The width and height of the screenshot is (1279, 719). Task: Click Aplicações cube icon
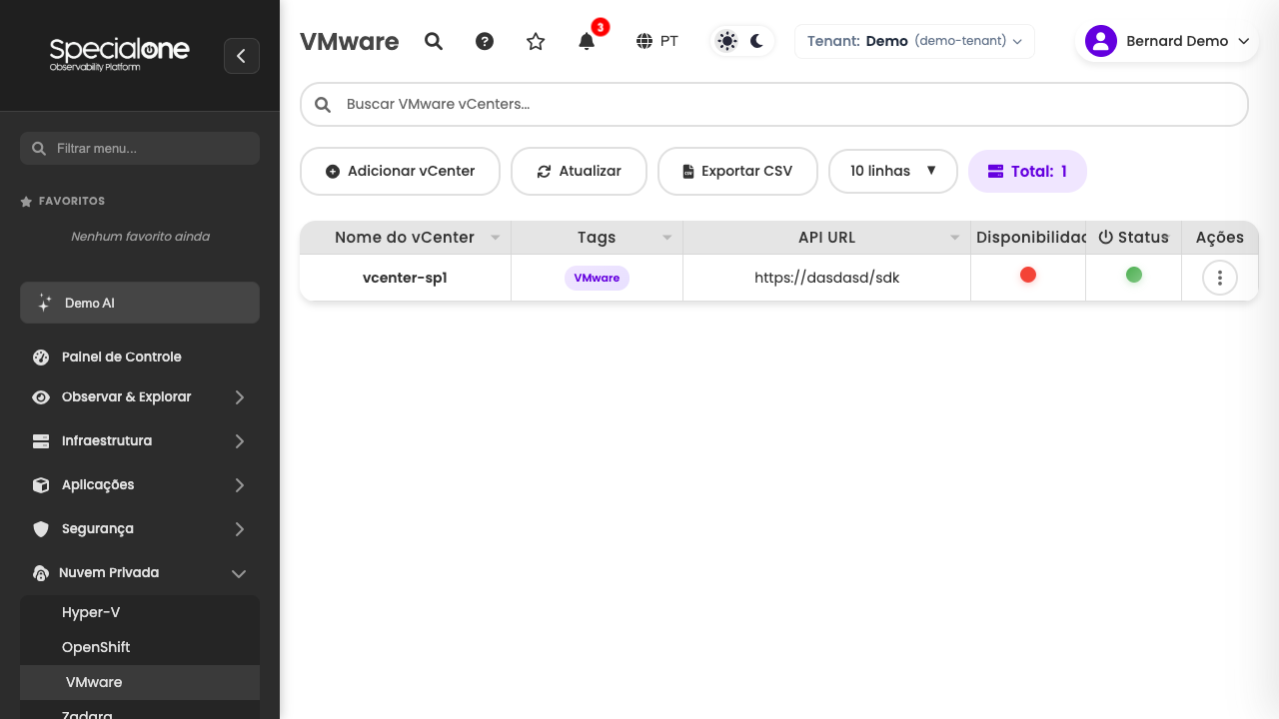[x=41, y=485]
